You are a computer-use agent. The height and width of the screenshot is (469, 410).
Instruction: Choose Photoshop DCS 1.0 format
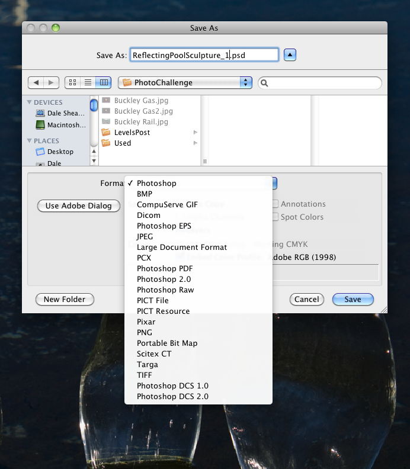[x=198, y=386]
